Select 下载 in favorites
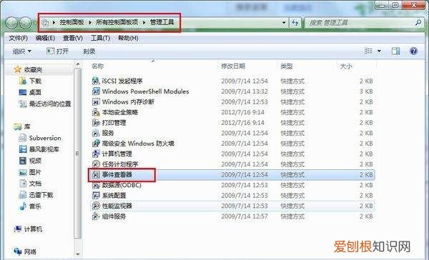The width and height of the screenshot is (429, 260). click(35, 81)
